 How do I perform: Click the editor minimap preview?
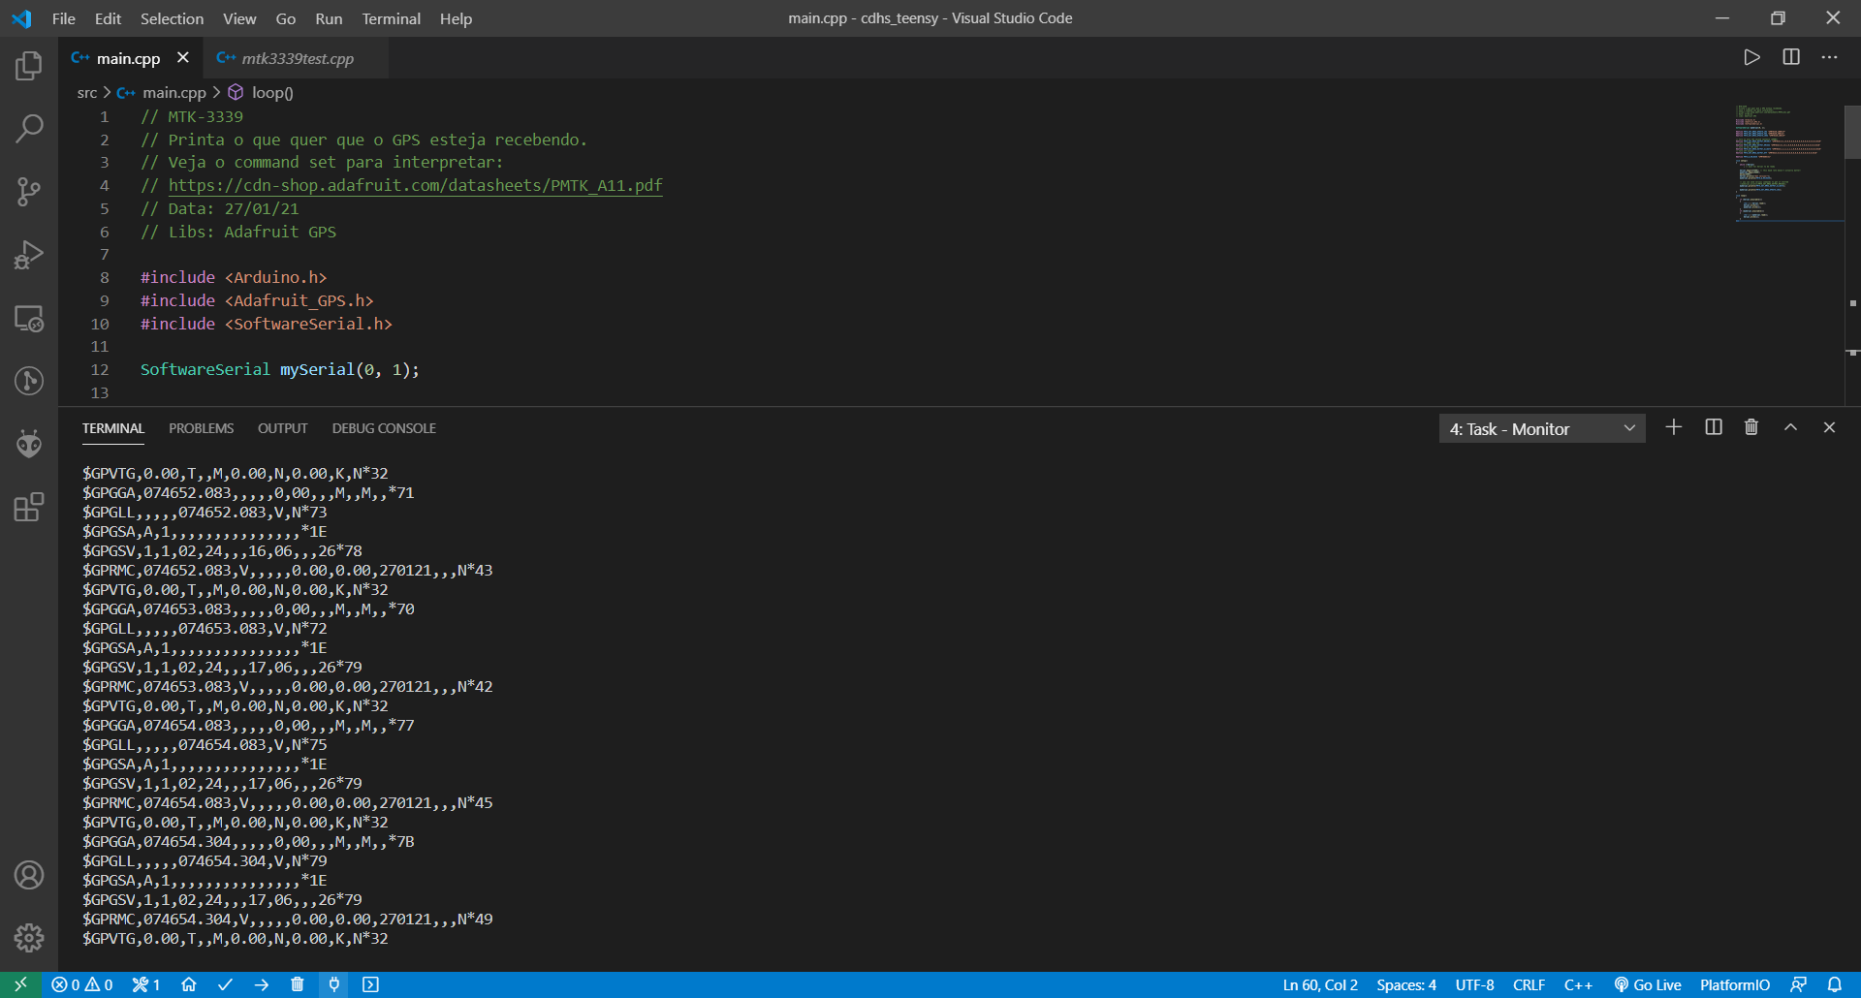(x=1788, y=163)
